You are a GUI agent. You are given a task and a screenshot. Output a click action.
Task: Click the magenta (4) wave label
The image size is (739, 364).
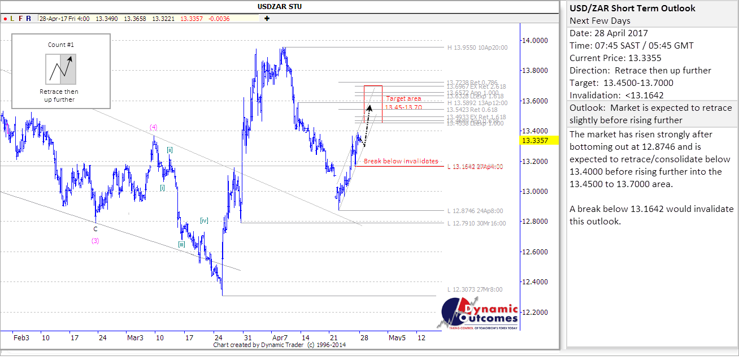coord(153,127)
